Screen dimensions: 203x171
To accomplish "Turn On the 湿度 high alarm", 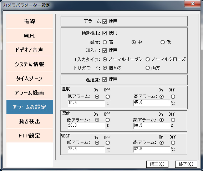I will coord(162,120).
